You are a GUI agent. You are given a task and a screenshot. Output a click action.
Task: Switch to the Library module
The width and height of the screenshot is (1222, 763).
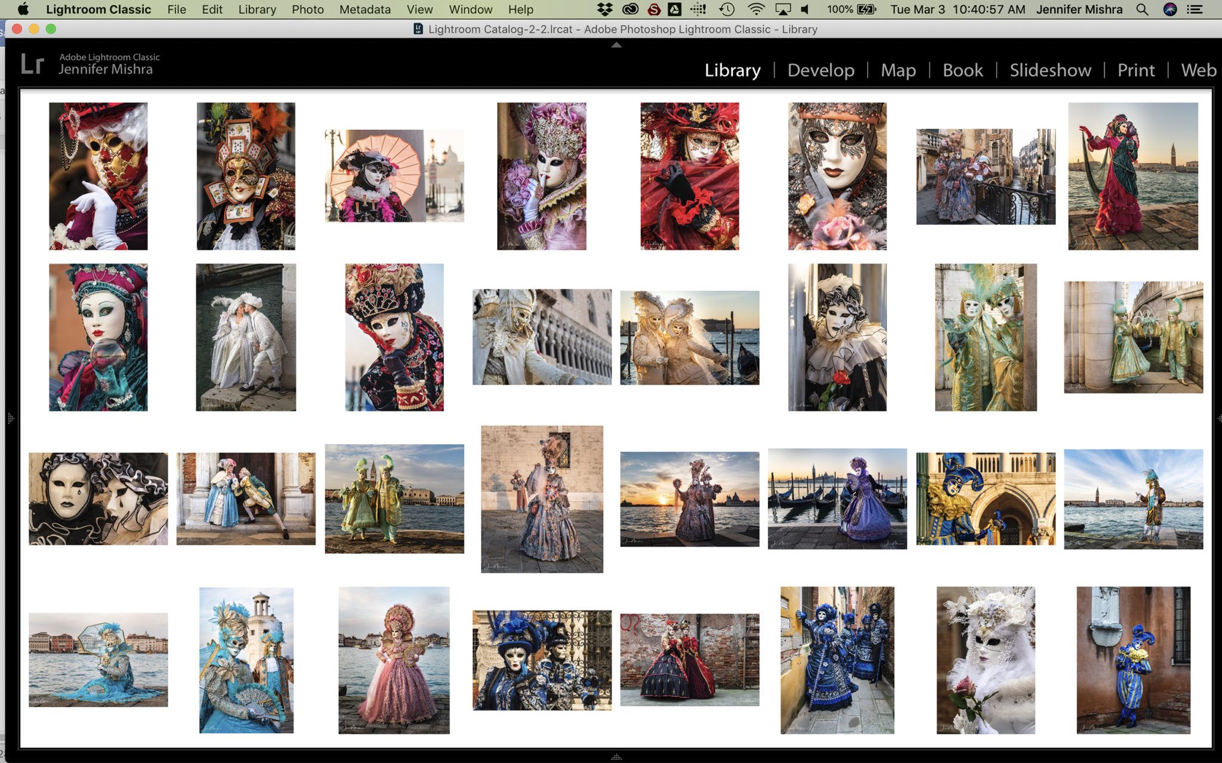733,70
